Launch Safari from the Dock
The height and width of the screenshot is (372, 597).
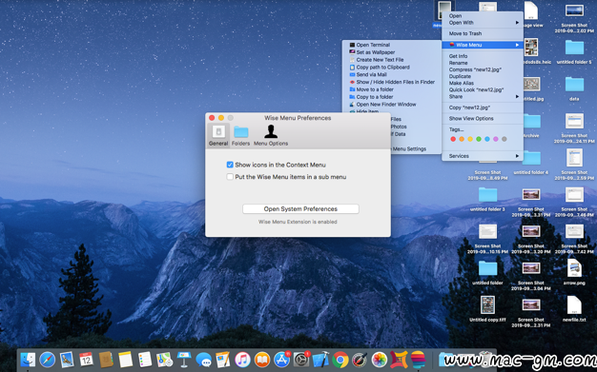(48, 360)
